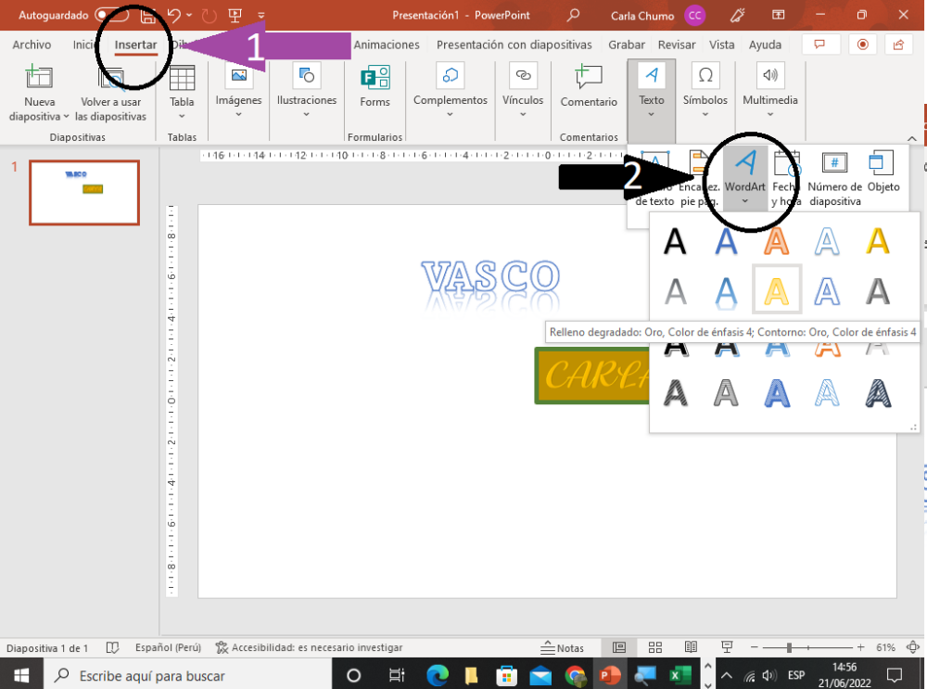Toggle the Autoguardado switch

111,16
